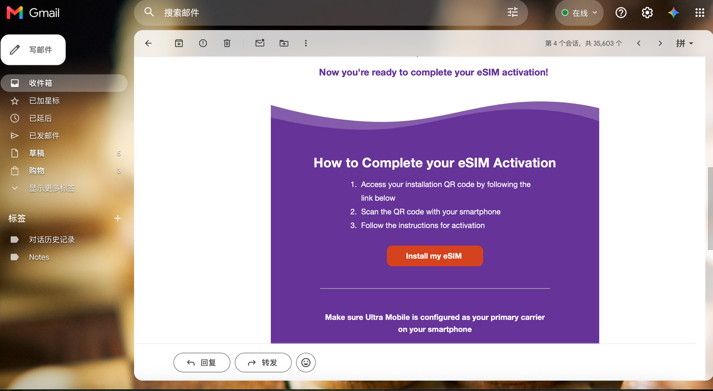Click the Install my eSIM button
Viewport: 713px width, 391px height.
coord(435,256)
